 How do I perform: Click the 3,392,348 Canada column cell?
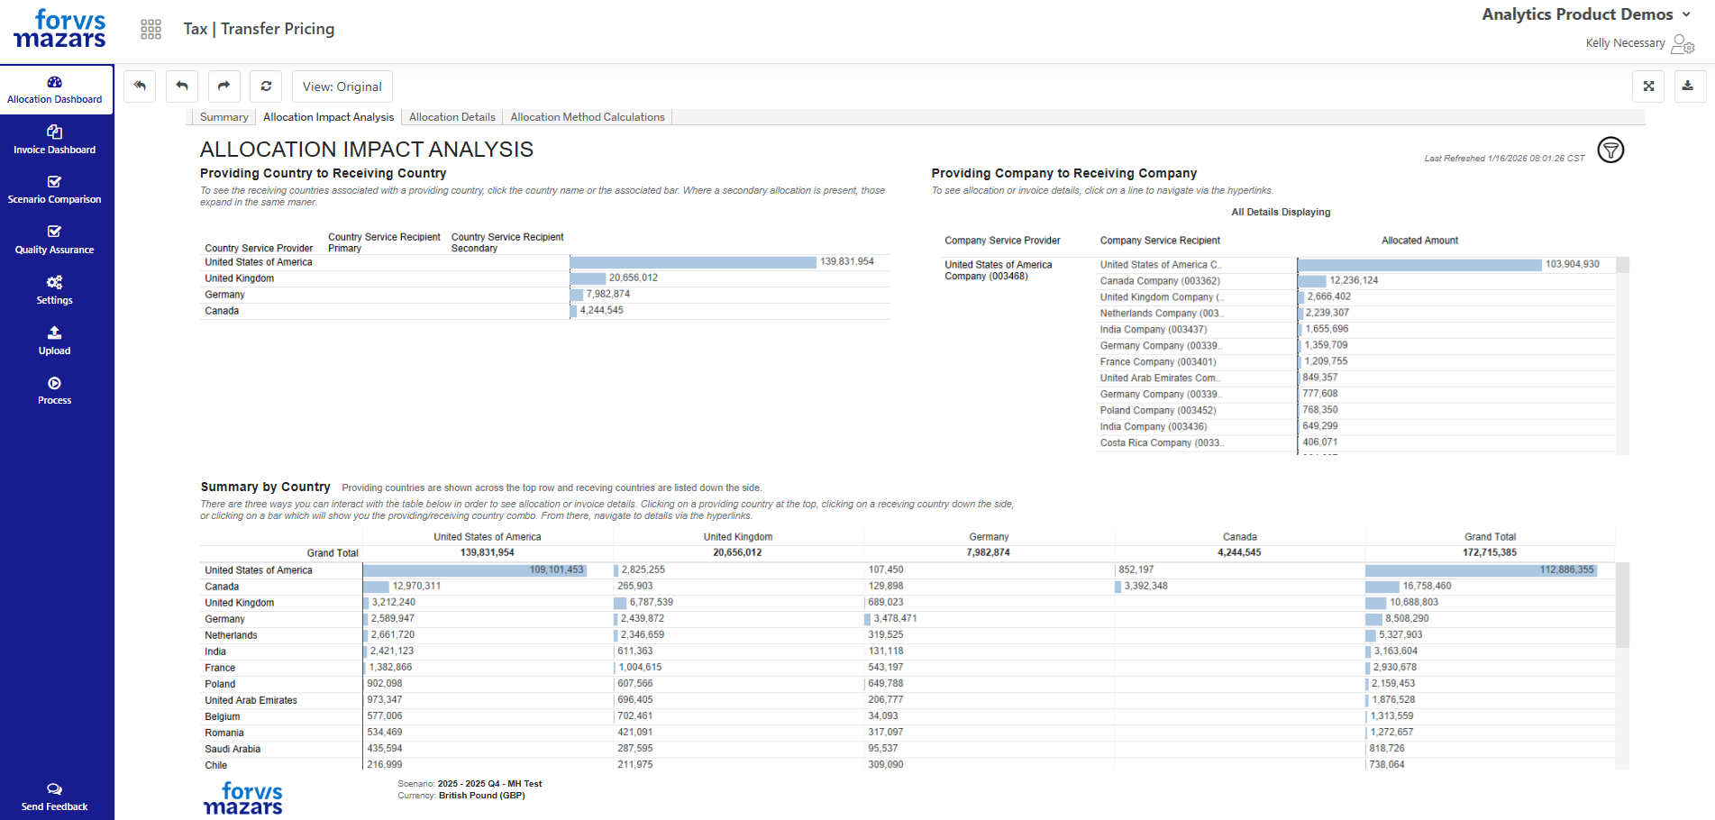click(1145, 587)
